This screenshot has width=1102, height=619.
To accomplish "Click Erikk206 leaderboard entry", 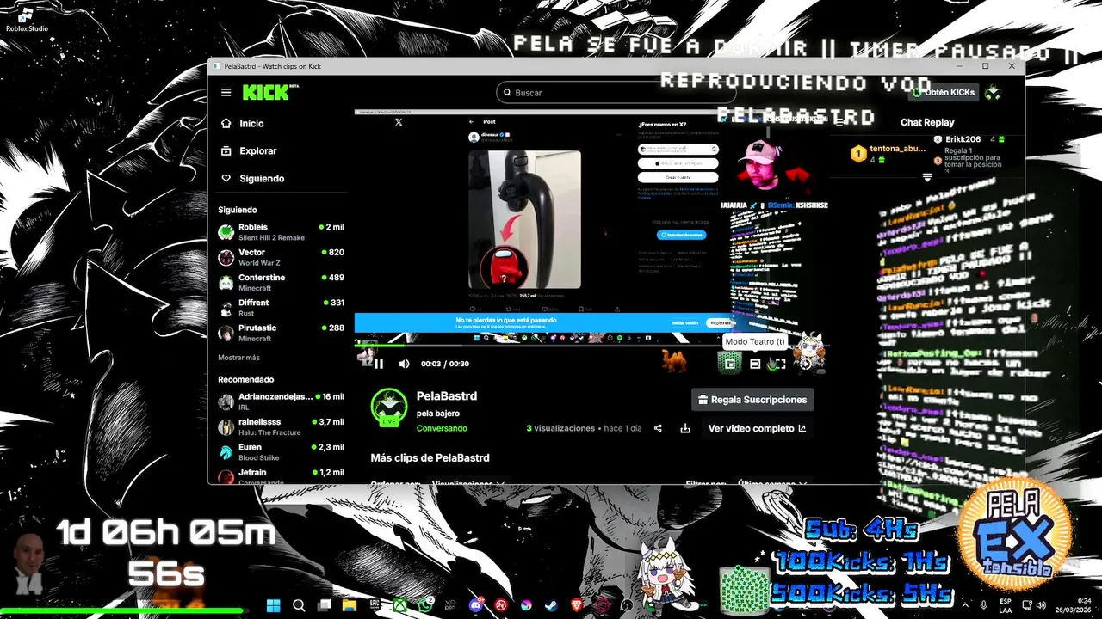I will coord(969,139).
